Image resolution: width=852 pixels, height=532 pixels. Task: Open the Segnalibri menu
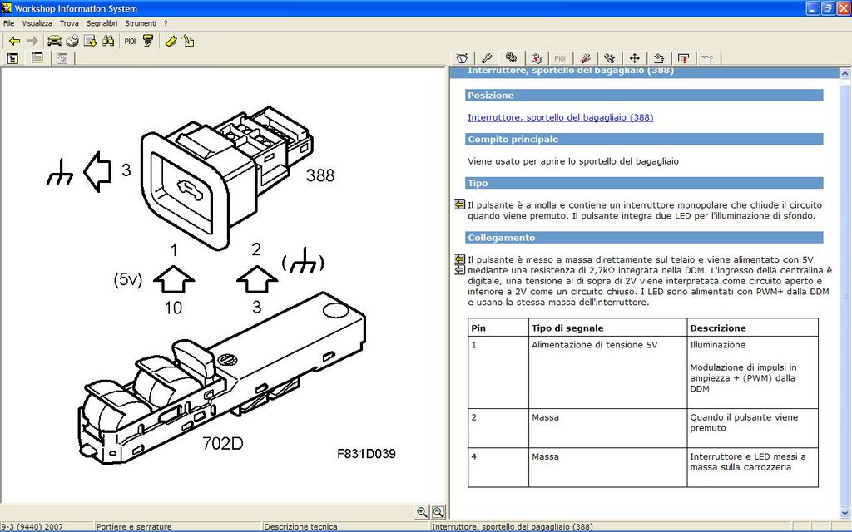[102, 23]
